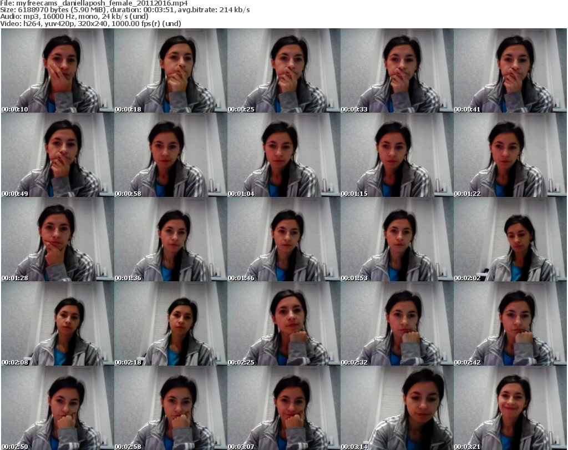Click the 00:02:32 video frame
568x450 pixels.
(x=397, y=323)
